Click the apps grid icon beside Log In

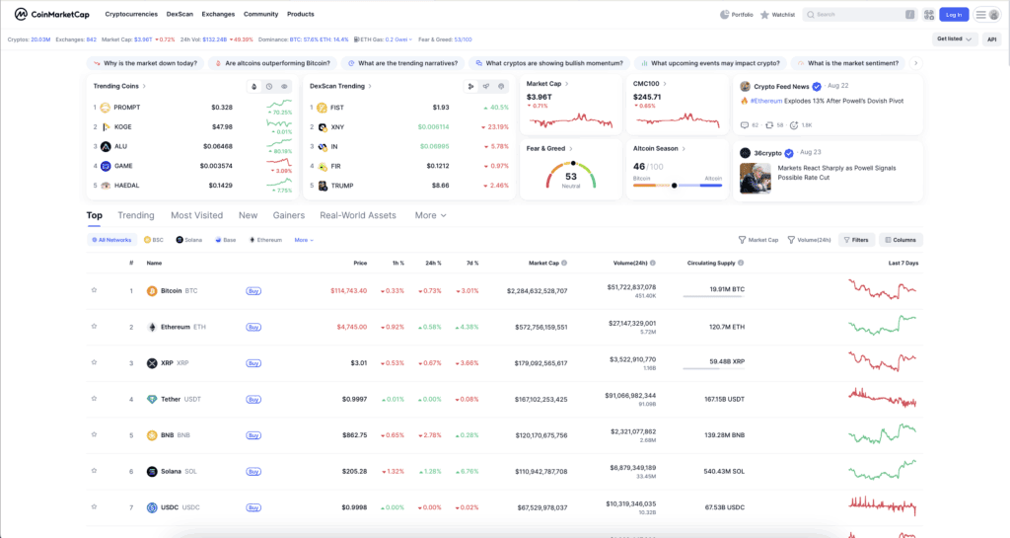click(929, 14)
